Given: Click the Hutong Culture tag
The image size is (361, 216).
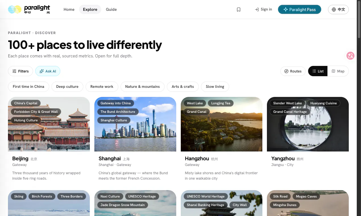Looking at the screenshot, I should (x=26, y=120).
